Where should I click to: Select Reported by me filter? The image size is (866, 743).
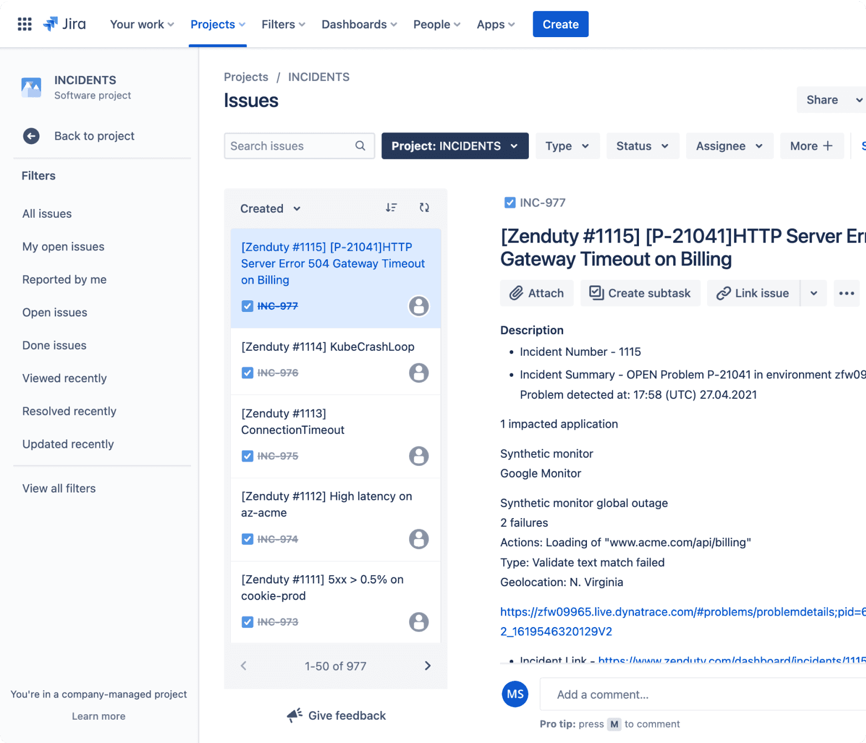64,279
